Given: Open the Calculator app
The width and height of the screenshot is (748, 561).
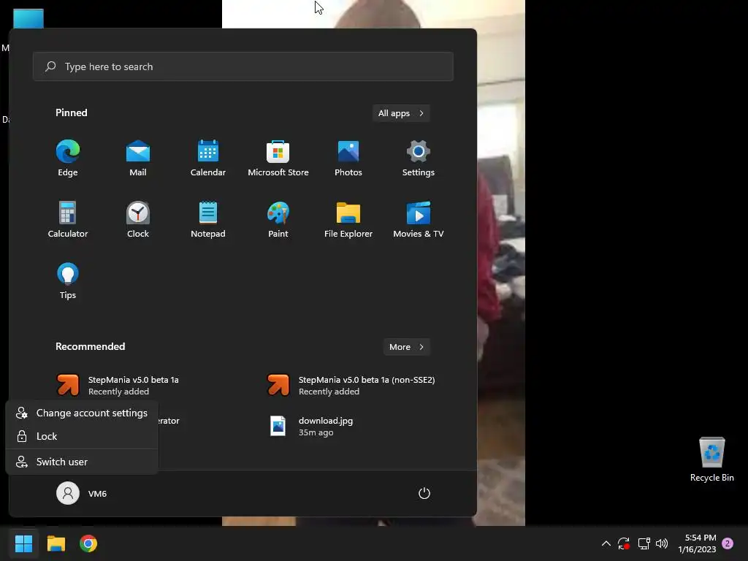Looking at the screenshot, I should pos(68,219).
